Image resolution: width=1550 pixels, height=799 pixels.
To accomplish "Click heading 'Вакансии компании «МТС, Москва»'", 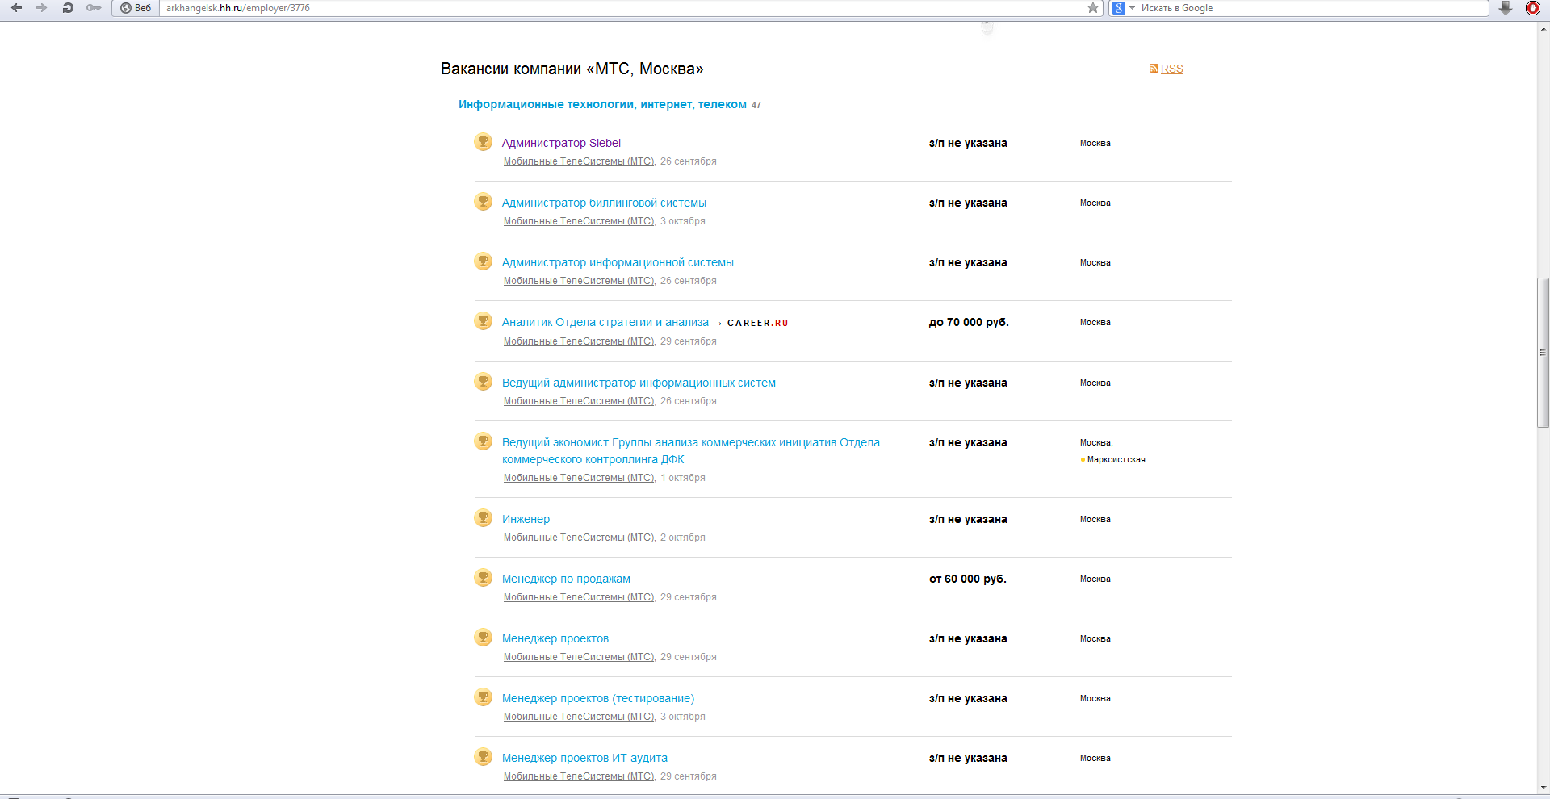I will [572, 69].
